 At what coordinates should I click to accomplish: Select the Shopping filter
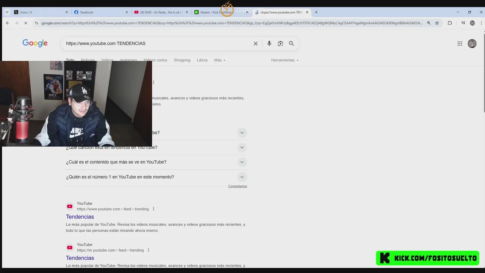pyautogui.click(x=182, y=60)
